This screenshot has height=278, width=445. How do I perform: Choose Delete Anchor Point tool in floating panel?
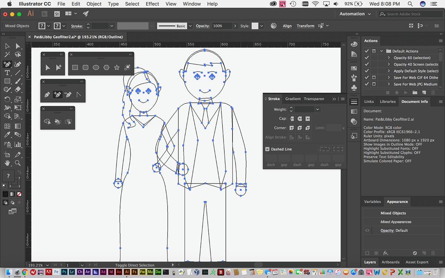click(68, 95)
